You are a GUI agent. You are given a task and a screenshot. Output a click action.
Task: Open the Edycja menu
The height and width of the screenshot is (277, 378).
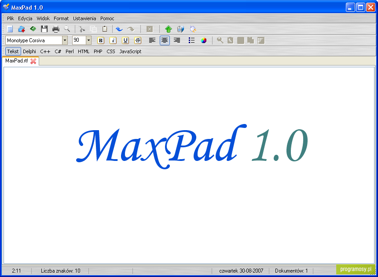(x=26, y=18)
